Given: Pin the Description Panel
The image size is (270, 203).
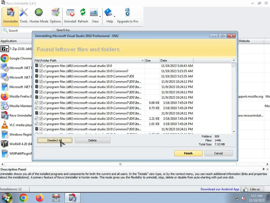Looking at the screenshot, I should 263,169.
